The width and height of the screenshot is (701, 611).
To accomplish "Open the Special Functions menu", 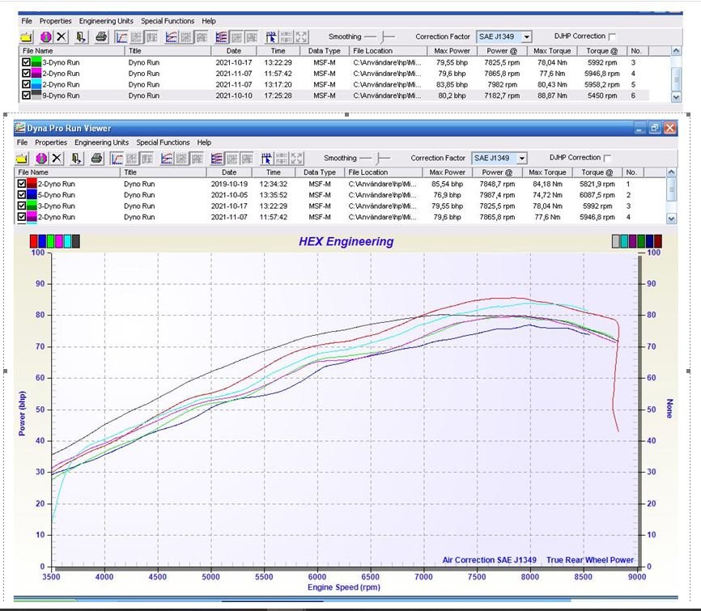I will pos(163,142).
